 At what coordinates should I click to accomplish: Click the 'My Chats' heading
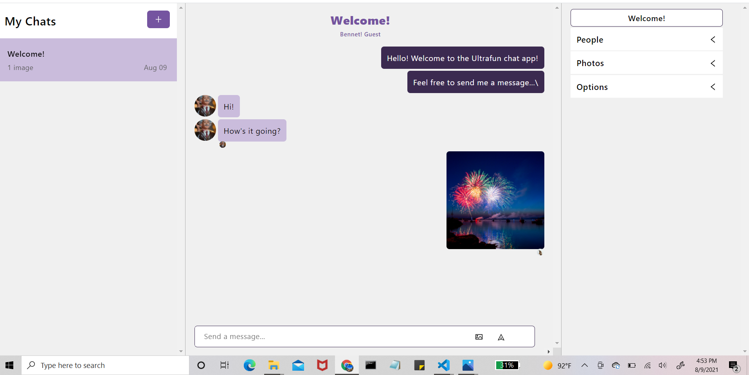point(31,22)
